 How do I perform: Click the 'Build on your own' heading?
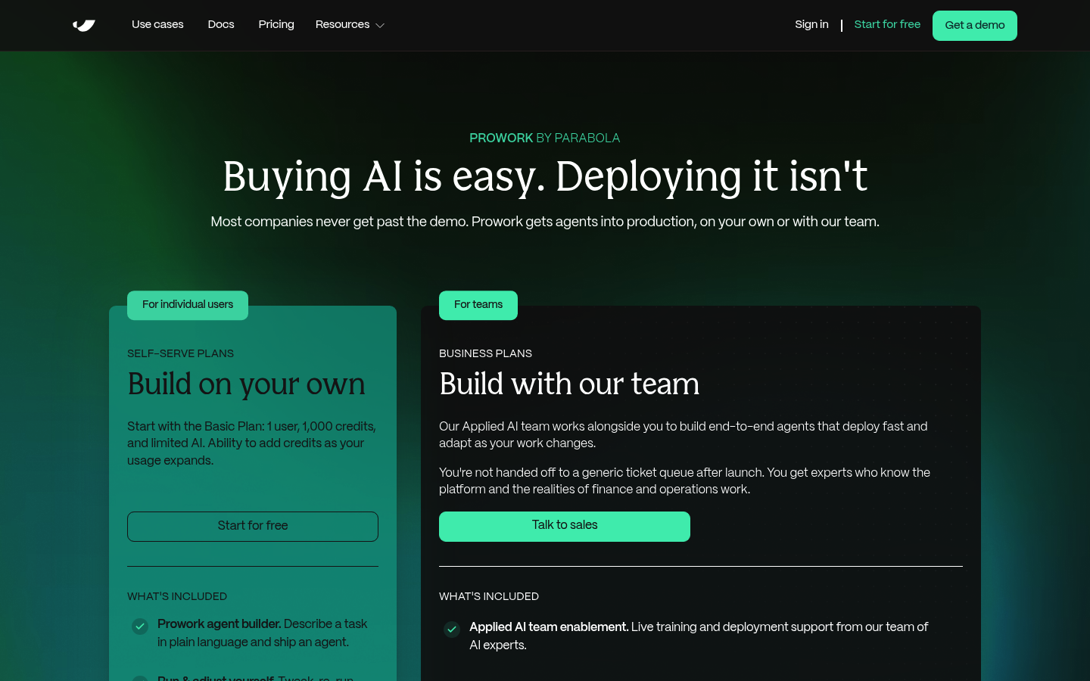(x=247, y=384)
